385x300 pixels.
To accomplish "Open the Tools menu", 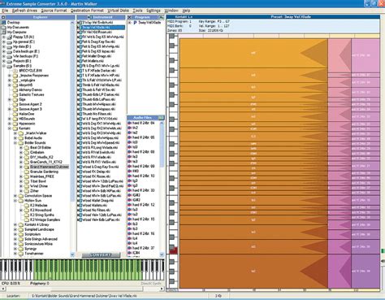I will [x=137, y=11].
